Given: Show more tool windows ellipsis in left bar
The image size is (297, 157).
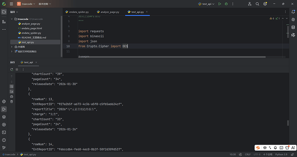Looking at the screenshot, I should tap(4, 30).
